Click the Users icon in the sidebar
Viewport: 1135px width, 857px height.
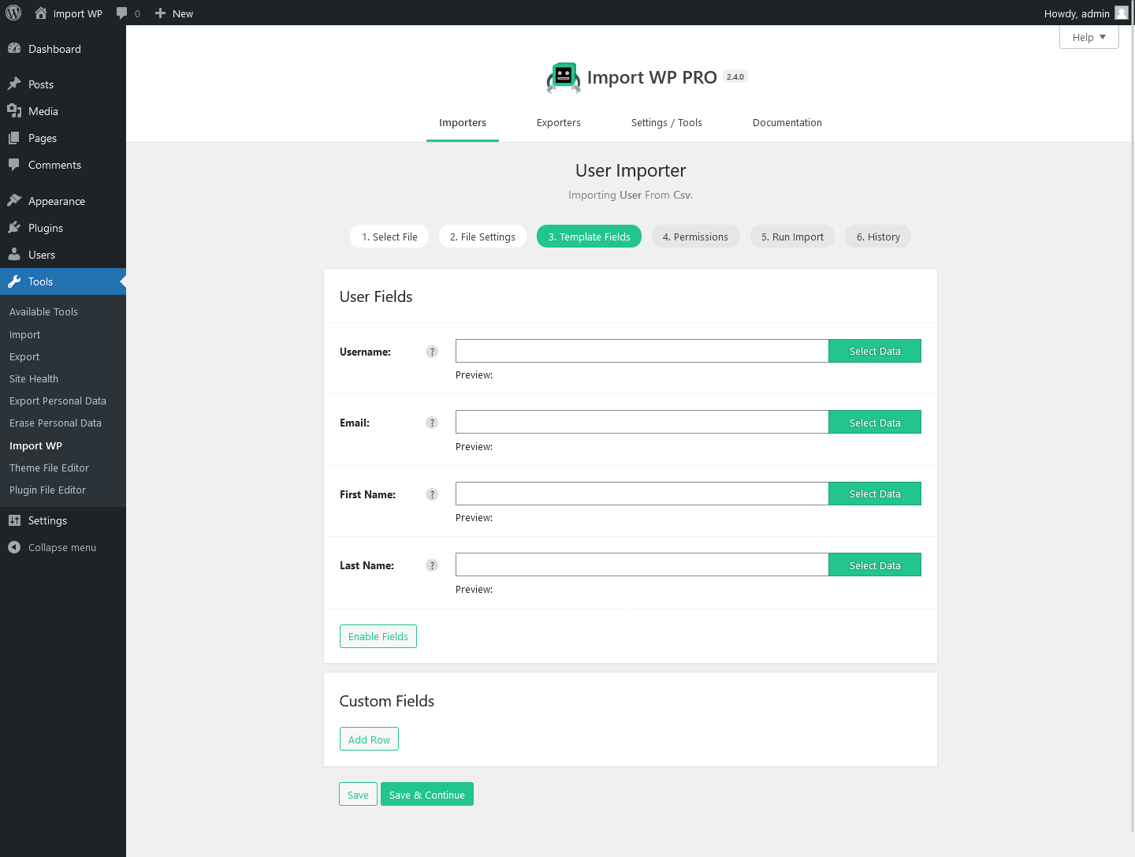click(16, 254)
